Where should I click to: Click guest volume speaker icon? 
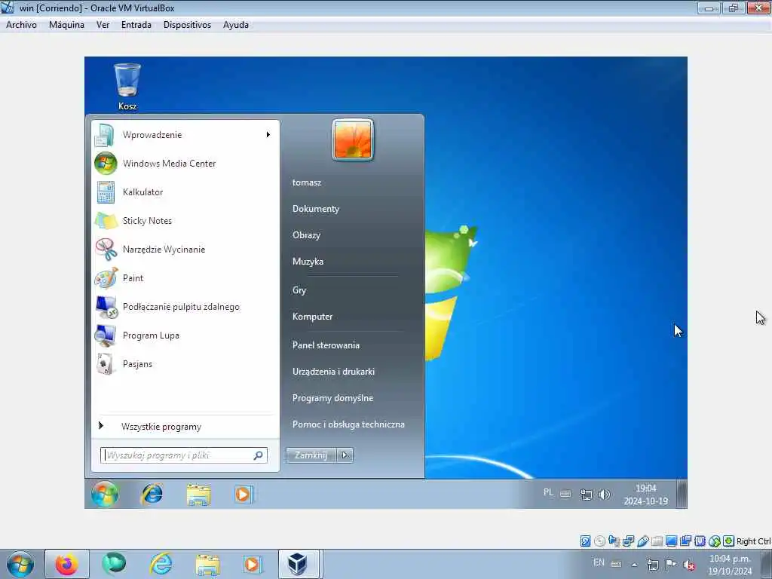(605, 494)
